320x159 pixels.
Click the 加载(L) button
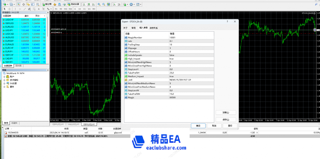click(x=226, y=113)
